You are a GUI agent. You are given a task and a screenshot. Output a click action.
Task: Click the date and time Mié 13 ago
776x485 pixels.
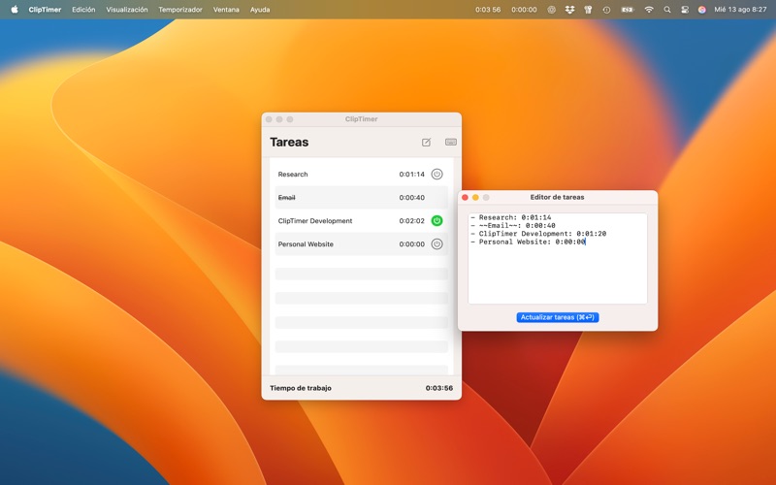[740, 10]
